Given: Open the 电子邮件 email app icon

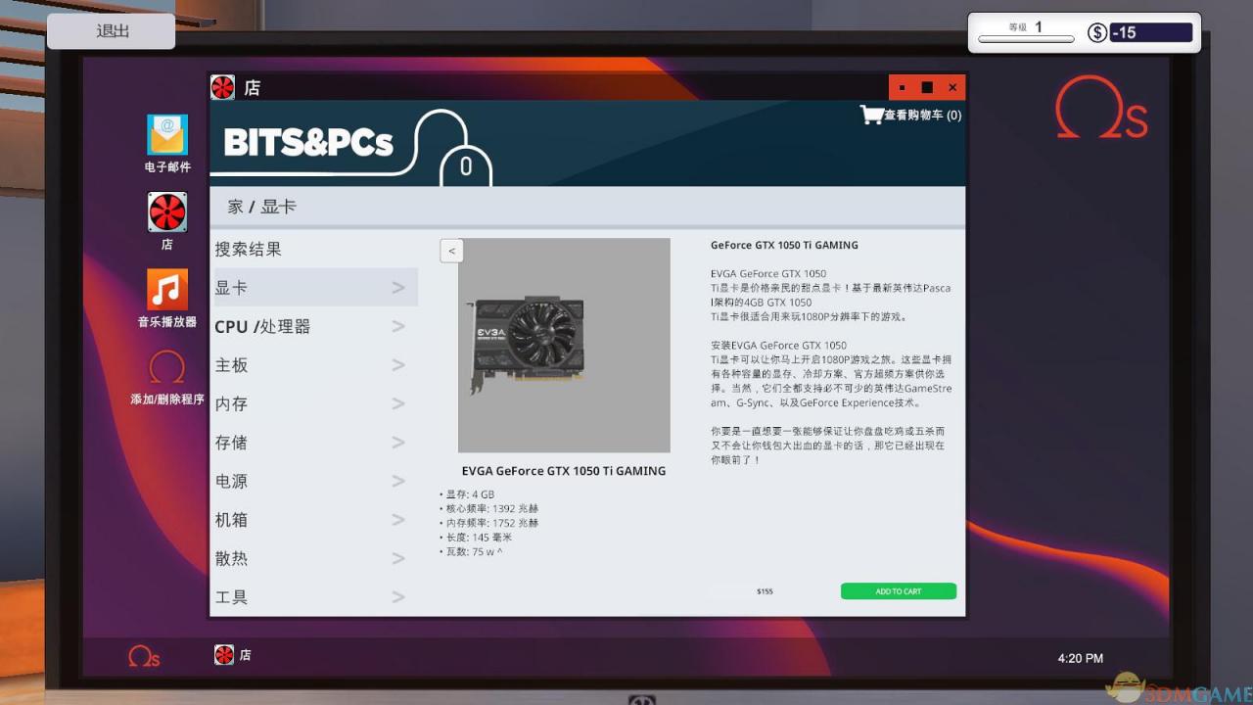Looking at the screenshot, I should (166, 137).
